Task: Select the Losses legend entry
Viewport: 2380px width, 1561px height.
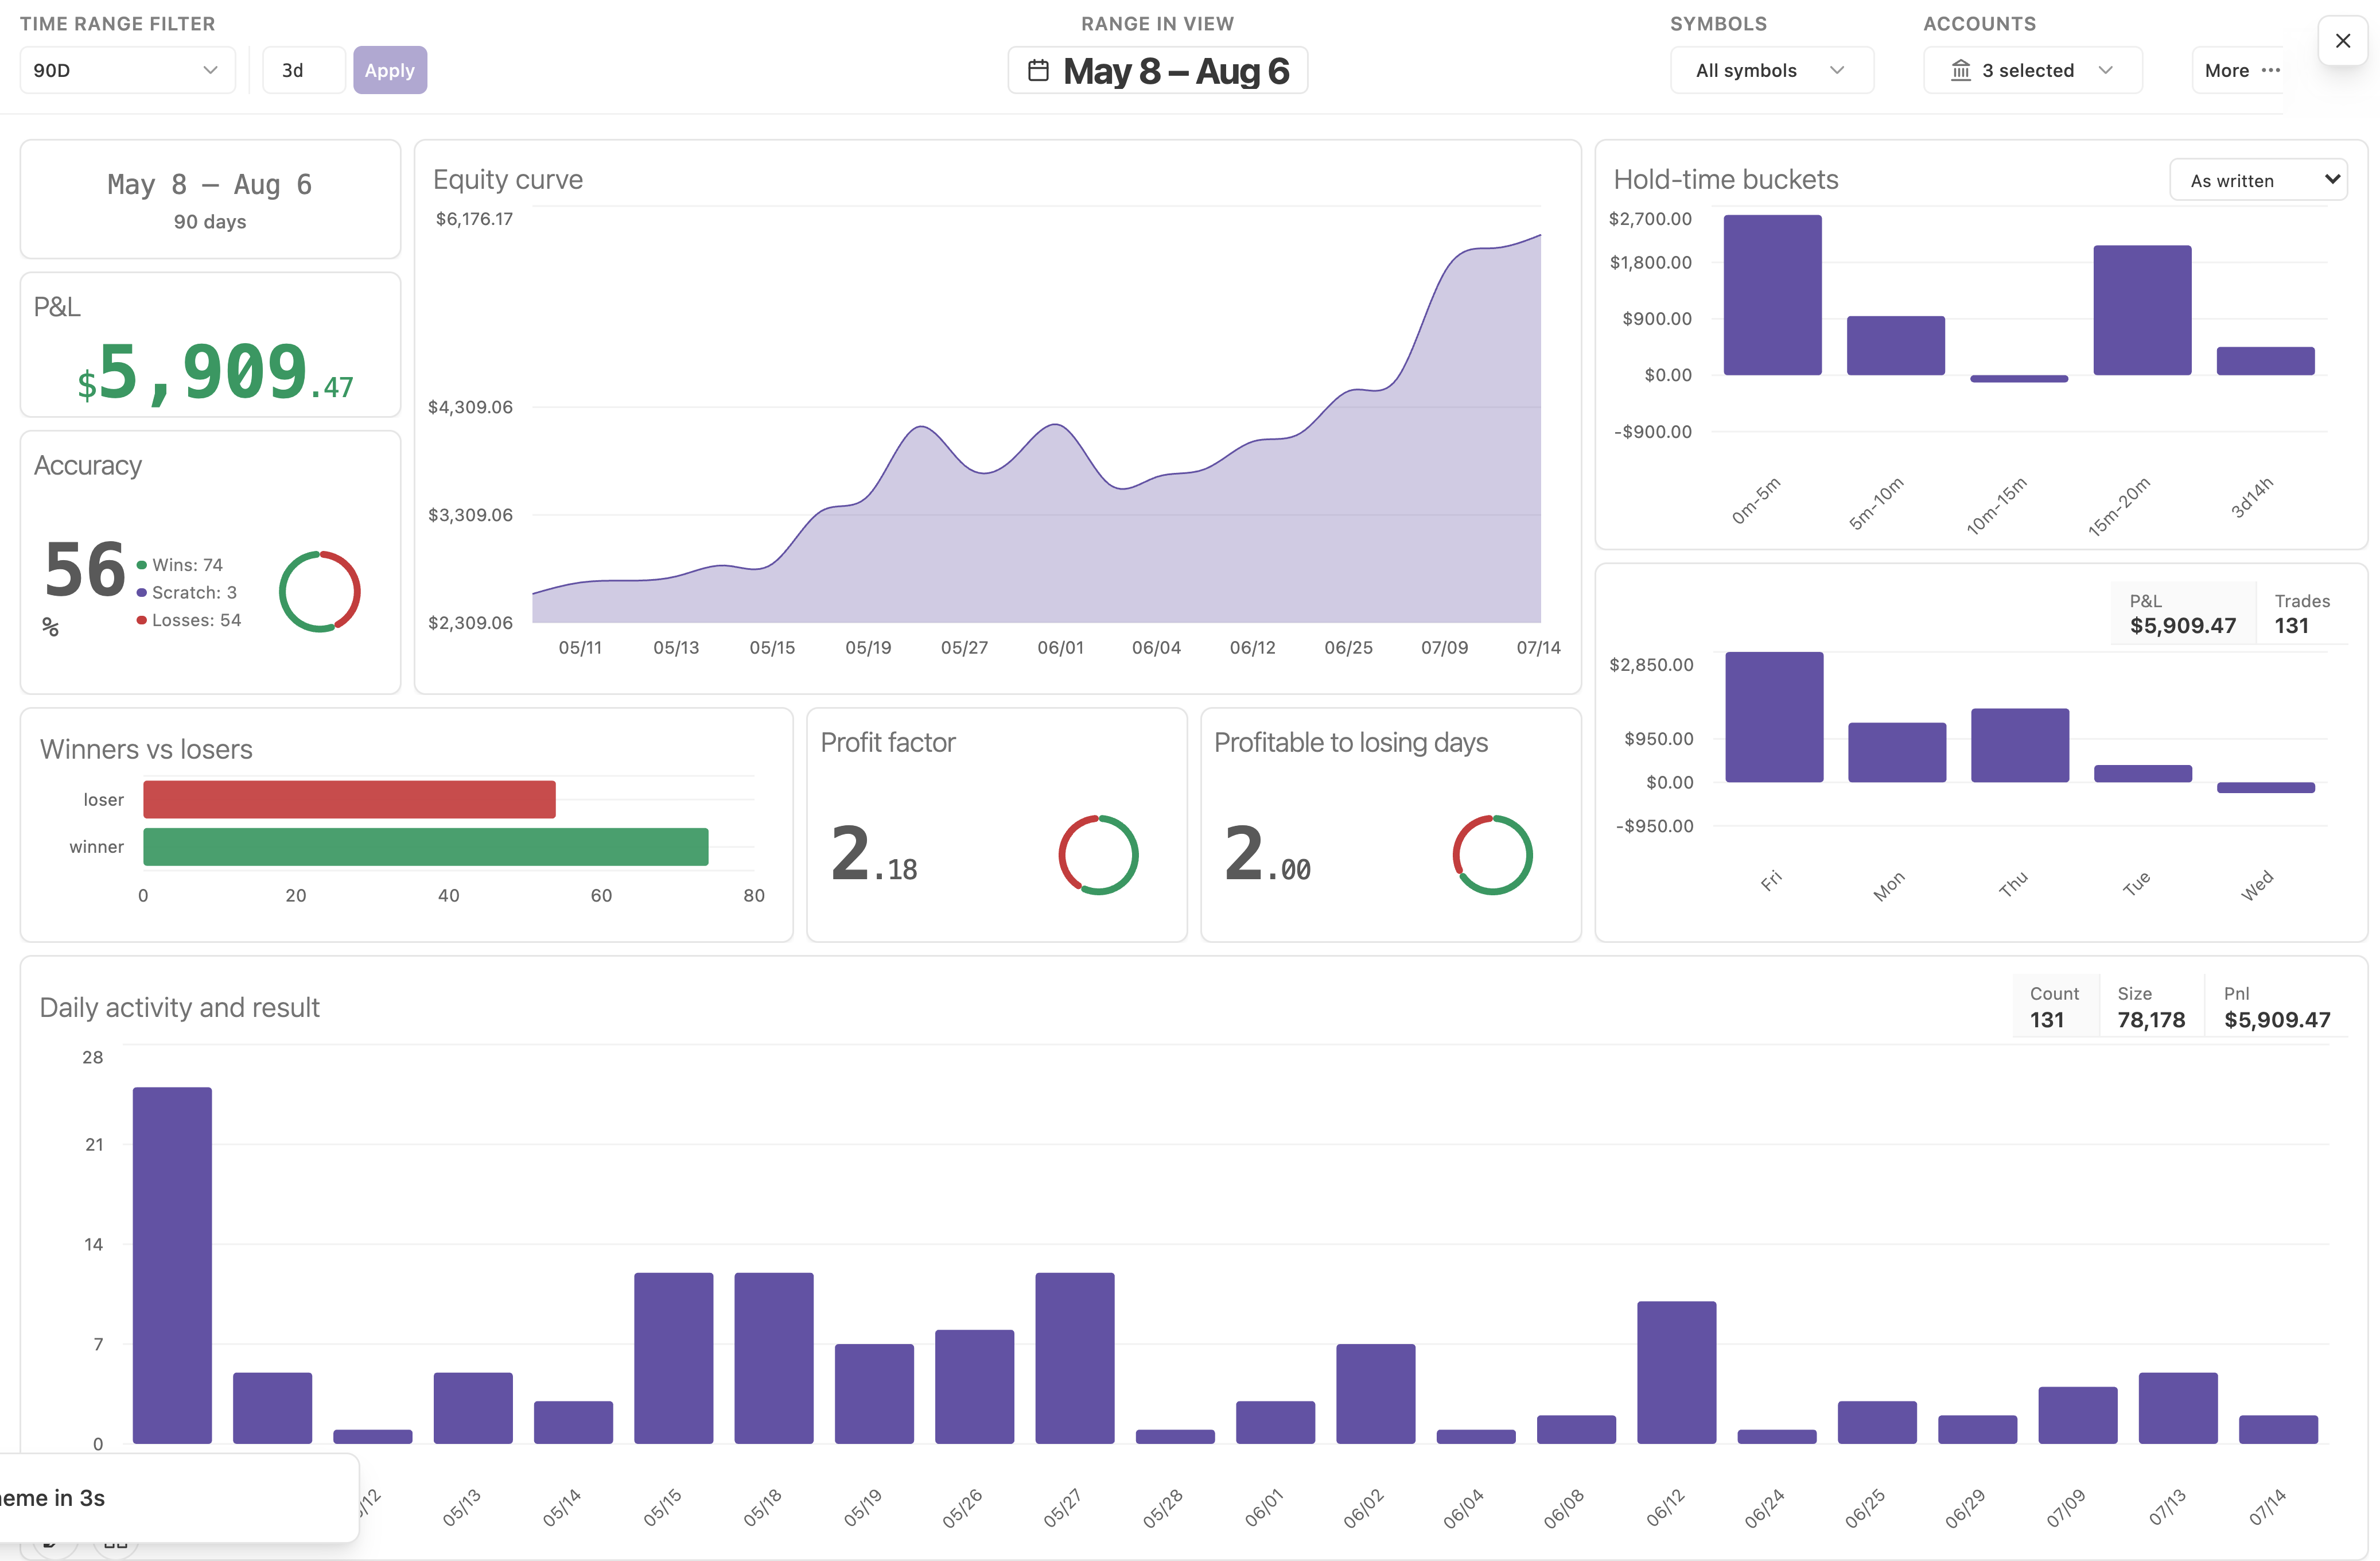Action: point(189,620)
